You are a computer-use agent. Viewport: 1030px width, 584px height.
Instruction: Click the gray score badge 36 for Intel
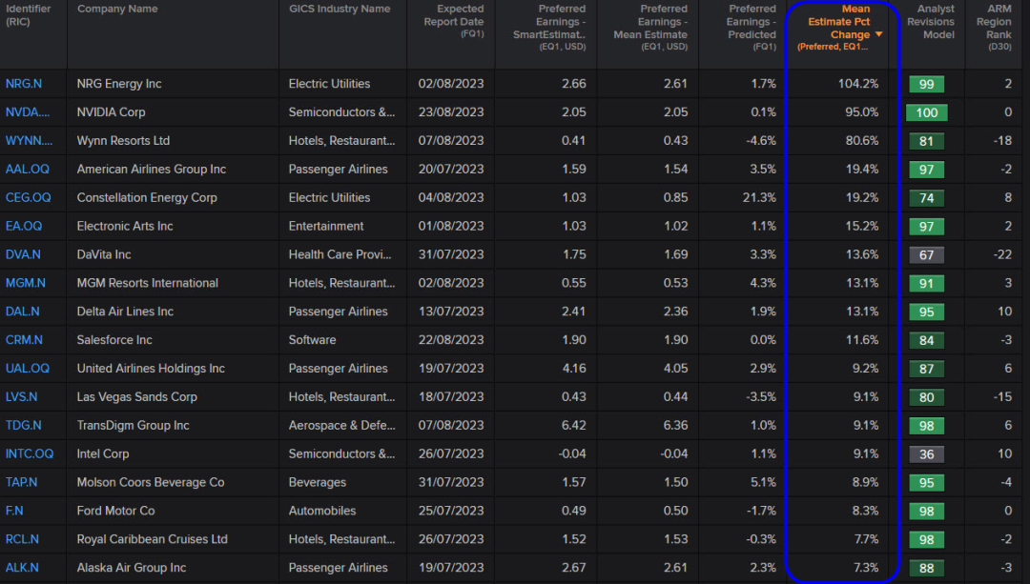click(x=927, y=454)
